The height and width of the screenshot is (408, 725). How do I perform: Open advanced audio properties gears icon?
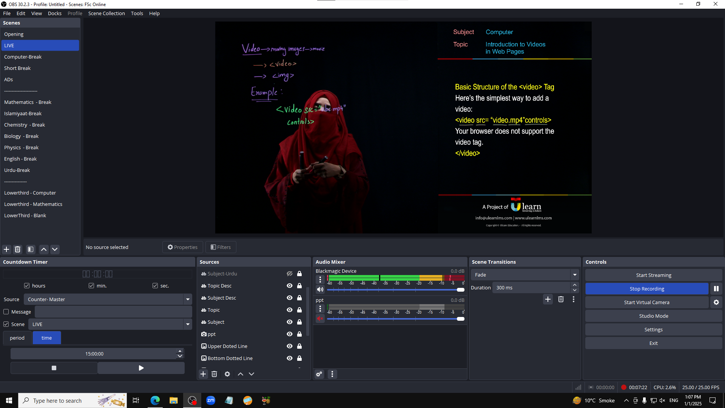pyautogui.click(x=319, y=374)
